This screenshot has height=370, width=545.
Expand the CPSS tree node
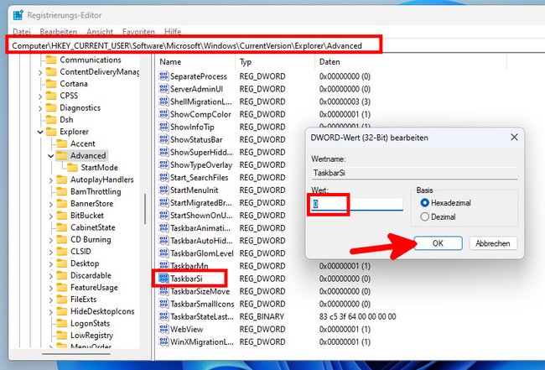tap(40, 96)
